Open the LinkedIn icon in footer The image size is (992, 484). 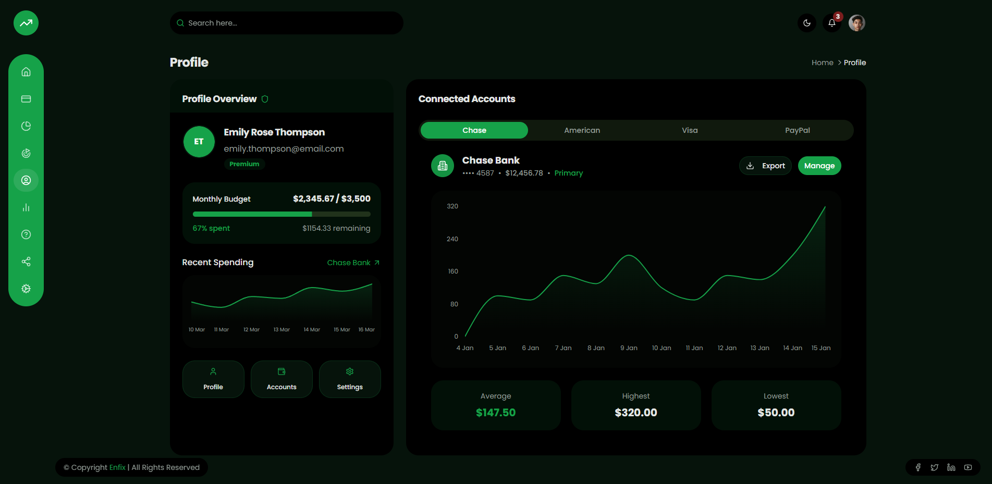tap(951, 467)
